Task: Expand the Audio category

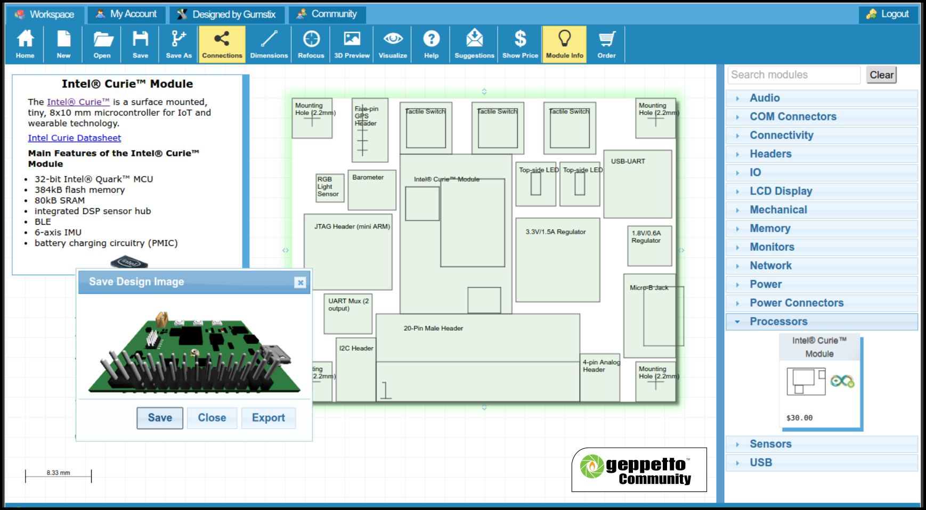Action: (822, 98)
